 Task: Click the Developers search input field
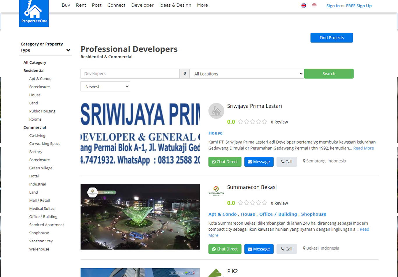click(130, 74)
